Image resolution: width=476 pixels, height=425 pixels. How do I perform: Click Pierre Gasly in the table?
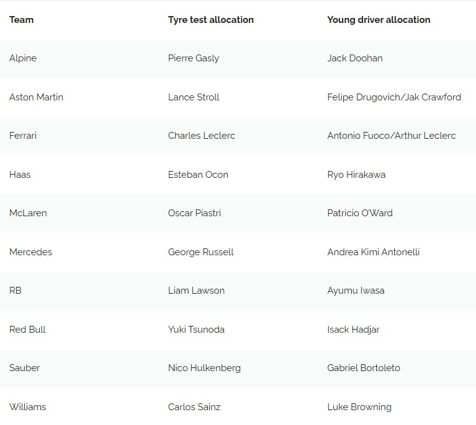tap(194, 58)
